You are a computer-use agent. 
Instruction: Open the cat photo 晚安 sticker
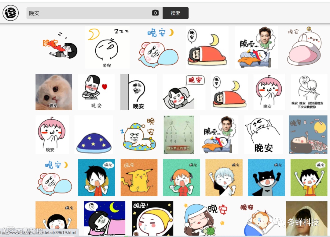tap(54, 92)
